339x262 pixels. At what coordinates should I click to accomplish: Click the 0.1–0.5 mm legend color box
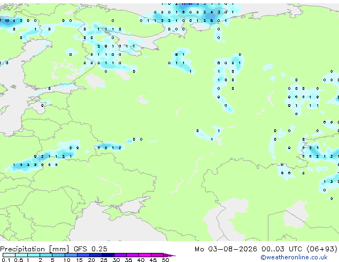pyautogui.click(x=9, y=255)
